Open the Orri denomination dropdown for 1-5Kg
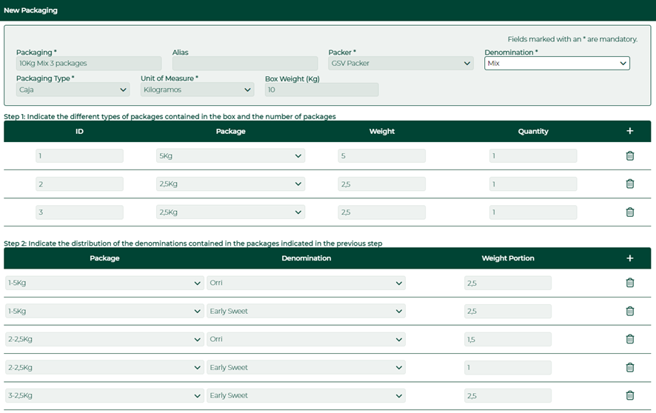 point(306,283)
